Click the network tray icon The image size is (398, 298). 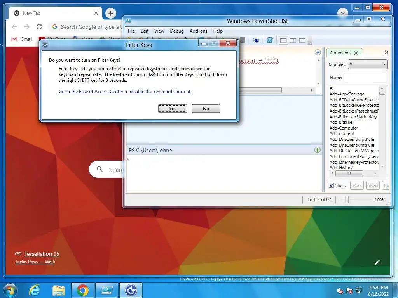[x=359, y=290]
